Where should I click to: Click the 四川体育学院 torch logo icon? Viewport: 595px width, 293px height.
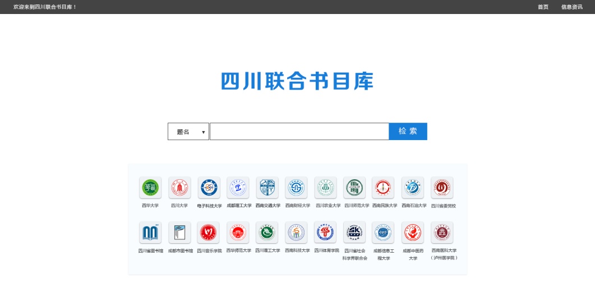(325, 232)
